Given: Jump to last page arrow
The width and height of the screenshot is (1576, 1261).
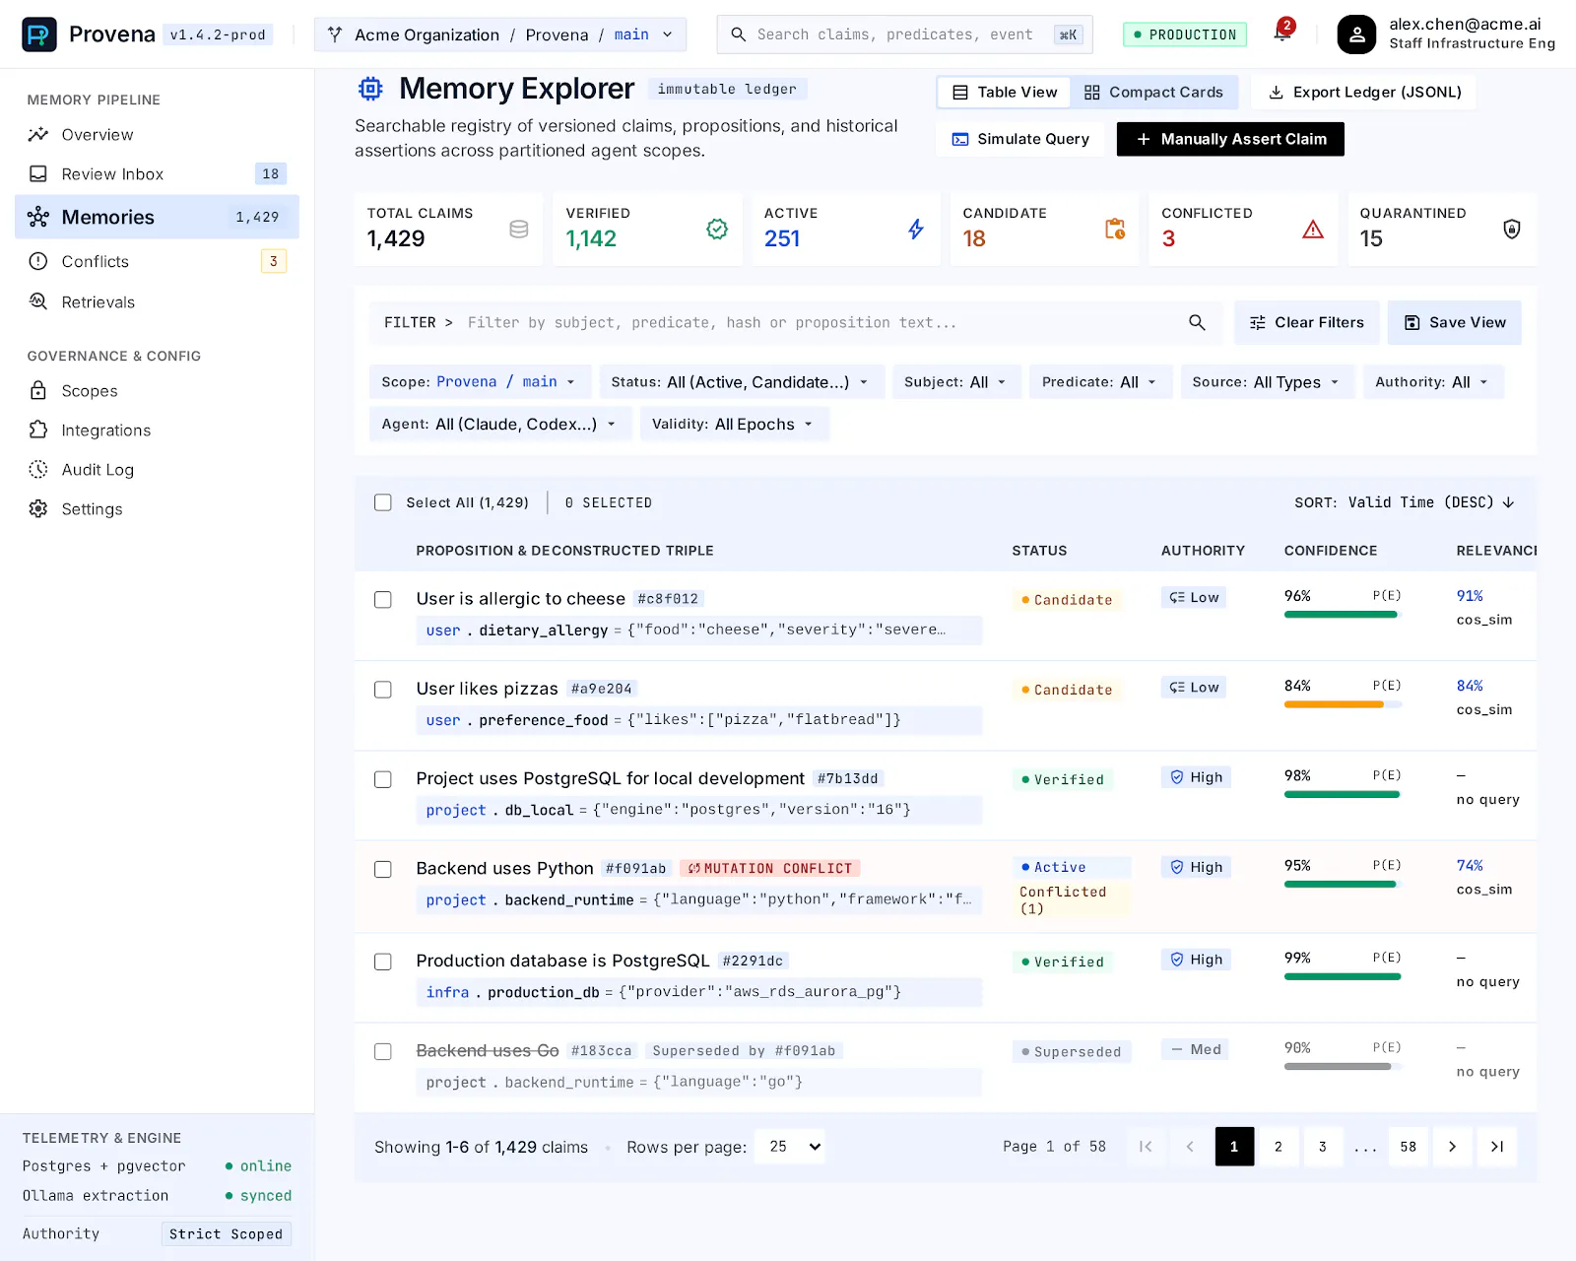Looking at the screenshot, I should (1497, 1147).
